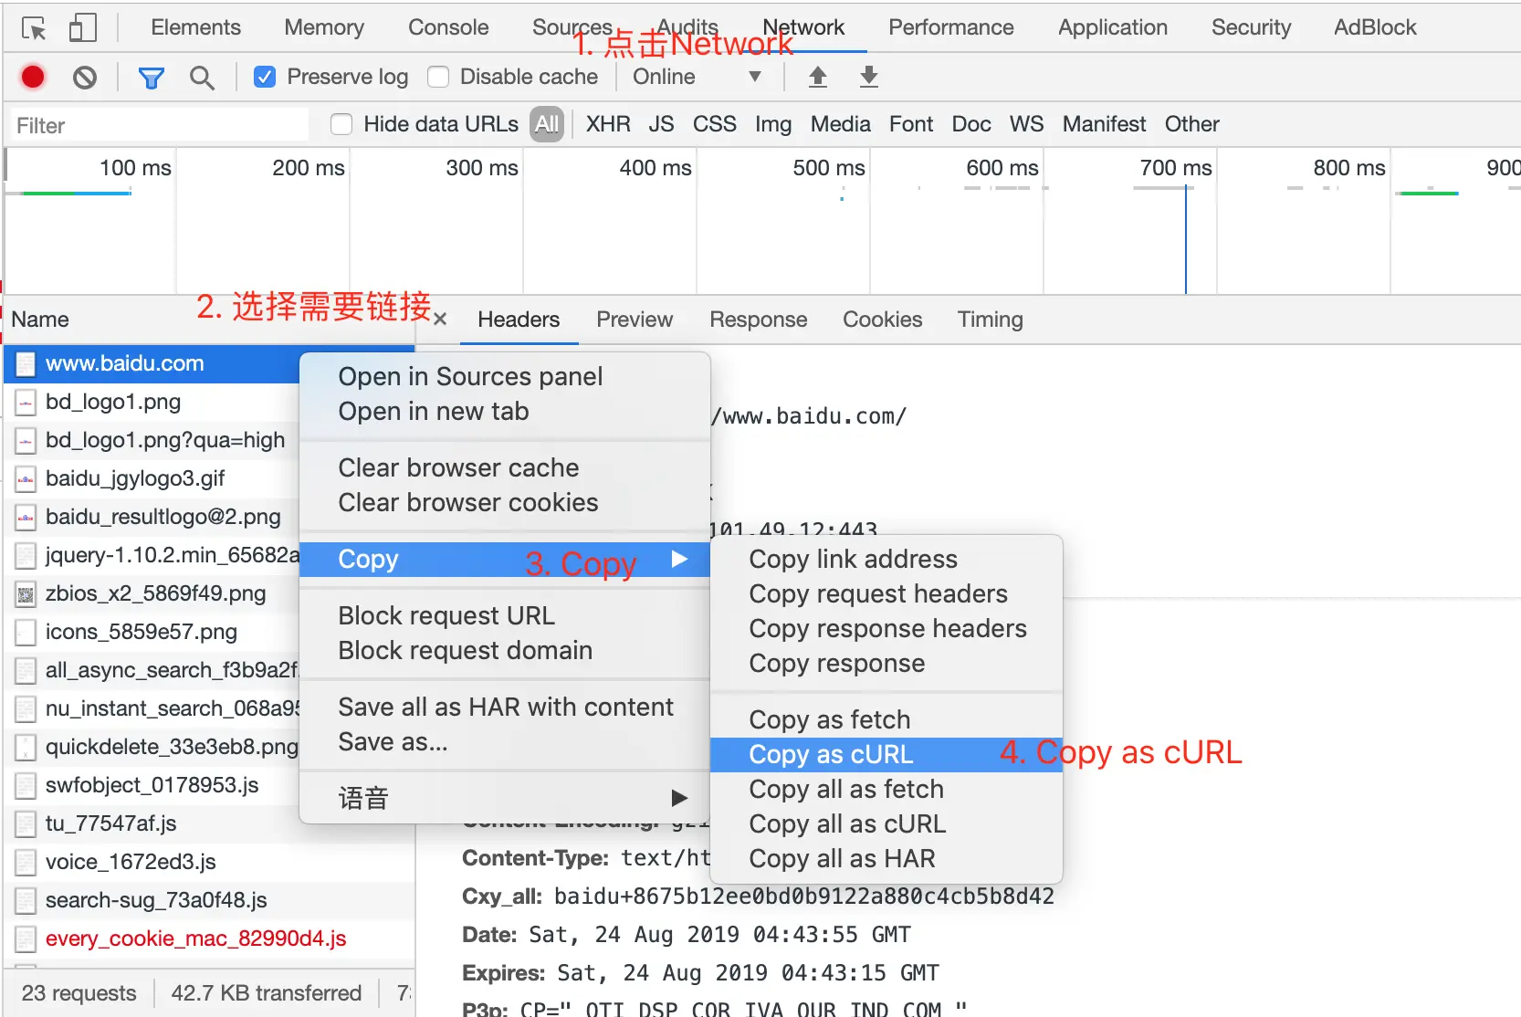Toggle the network filter funnel icon
The width and height of the screenshot is (1521, 1017).
(151, 77)
